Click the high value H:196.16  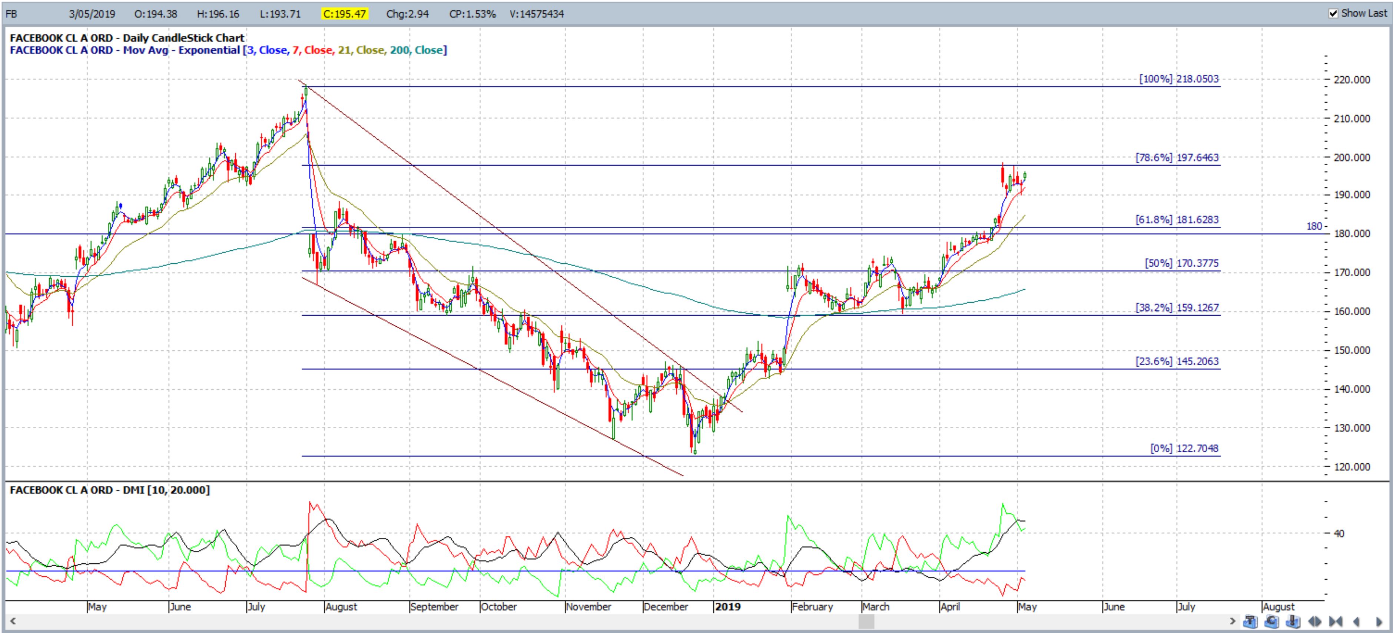[218, 14]
